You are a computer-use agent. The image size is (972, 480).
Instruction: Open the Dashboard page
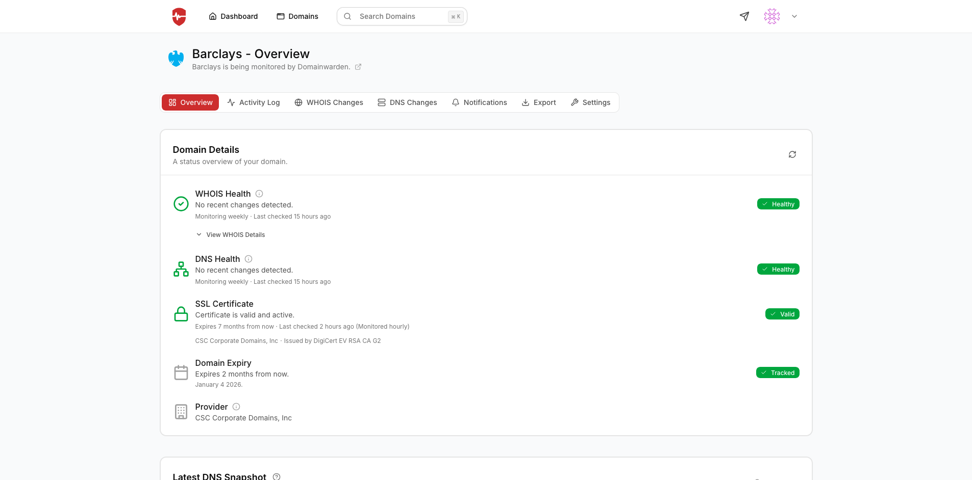click(233, 16)
